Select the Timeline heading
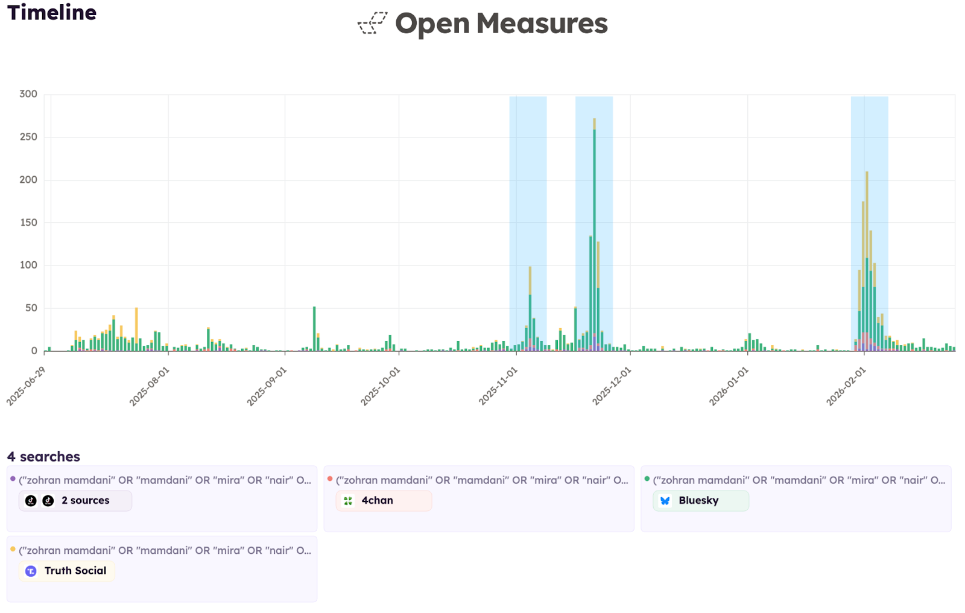The height and width of the screenshot is (613, 965). (51, 13)
